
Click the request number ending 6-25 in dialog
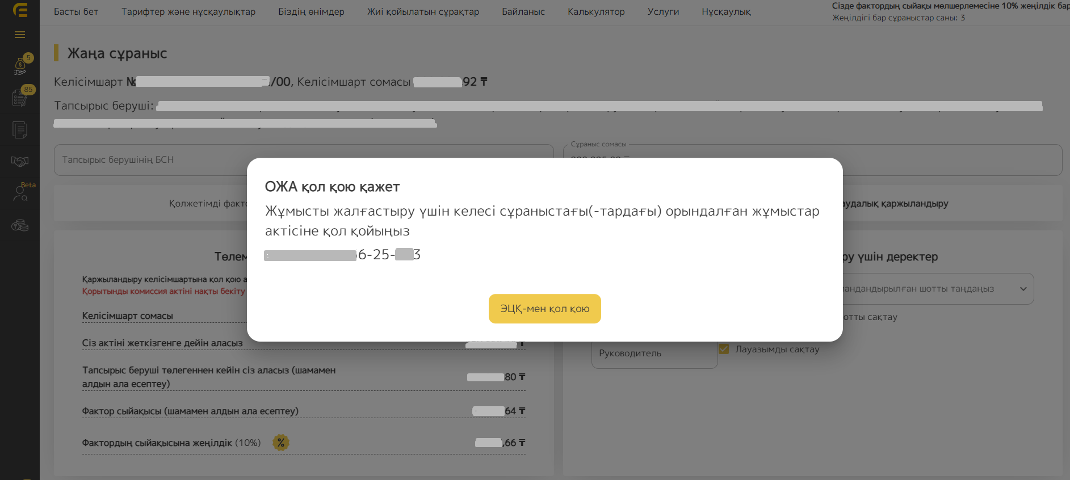click(342, 255)
